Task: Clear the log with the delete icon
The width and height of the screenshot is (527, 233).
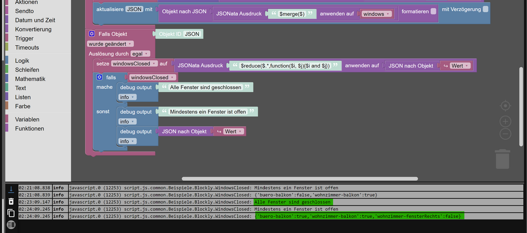Action: click(x=11, y=201)
